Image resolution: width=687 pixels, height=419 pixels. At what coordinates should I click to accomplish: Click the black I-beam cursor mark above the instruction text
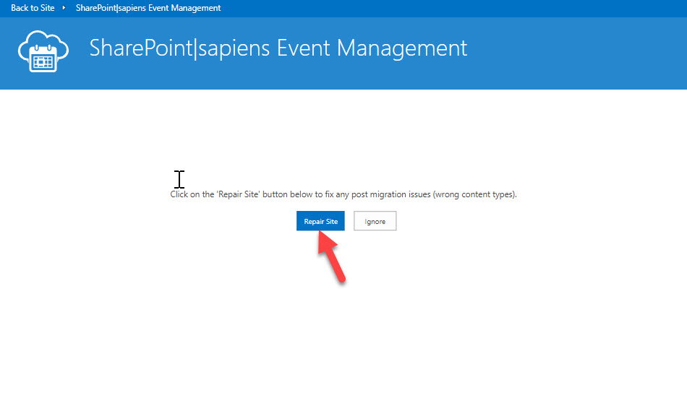click(179, 179)
